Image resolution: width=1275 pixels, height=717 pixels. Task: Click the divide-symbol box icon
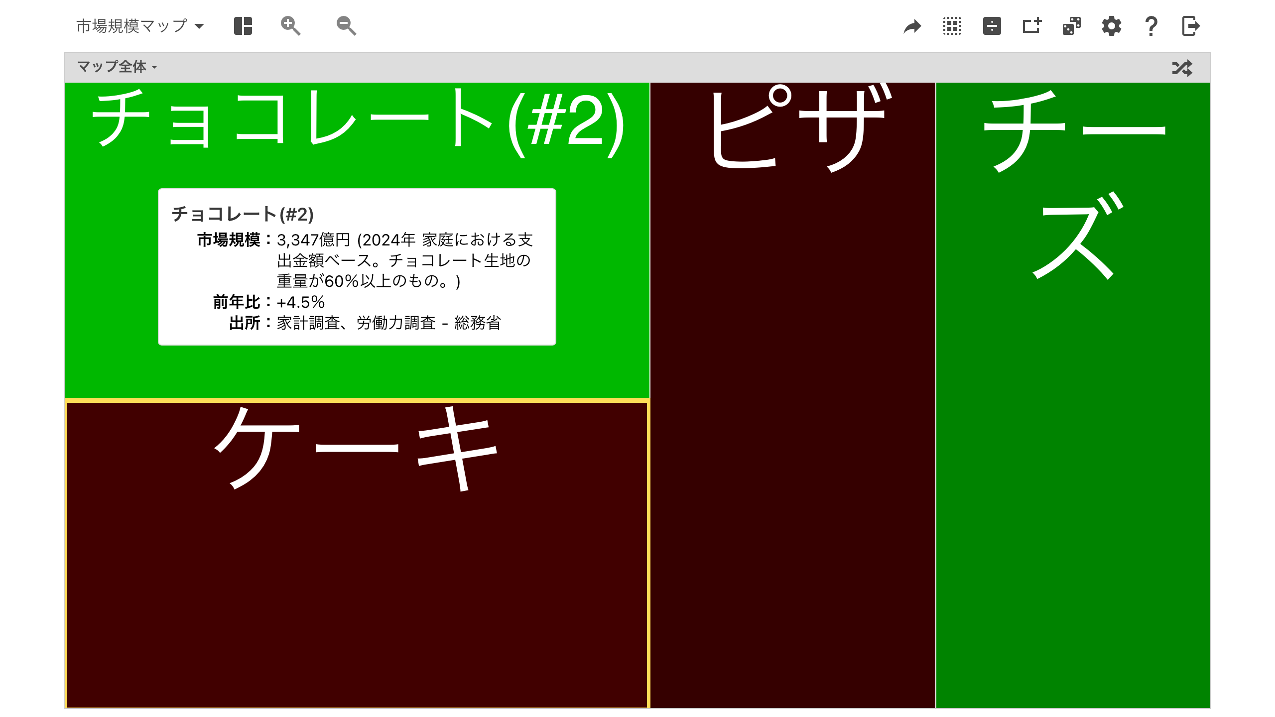tap(992, 26)
